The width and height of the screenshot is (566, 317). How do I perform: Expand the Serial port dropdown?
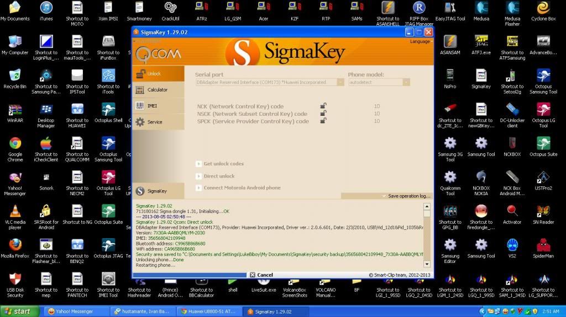point(340,82)
